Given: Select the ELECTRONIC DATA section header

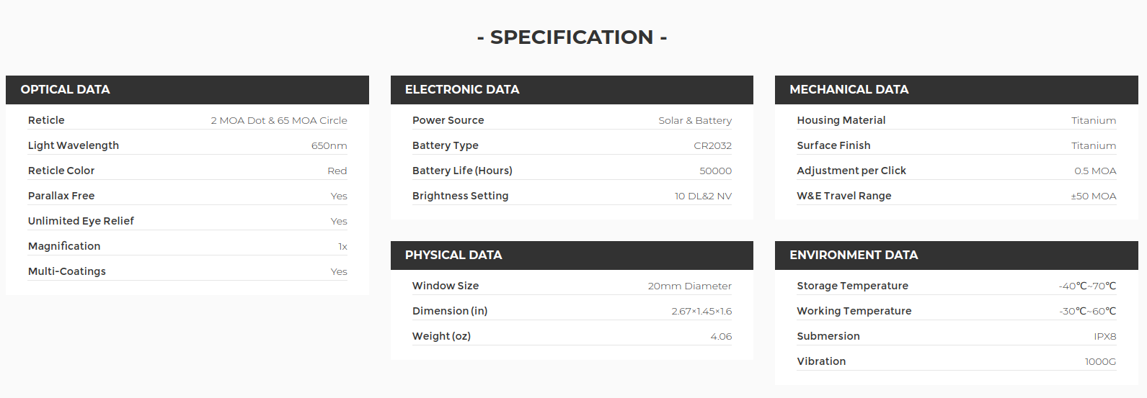Looking at the screenshot, I should point(572,90).
